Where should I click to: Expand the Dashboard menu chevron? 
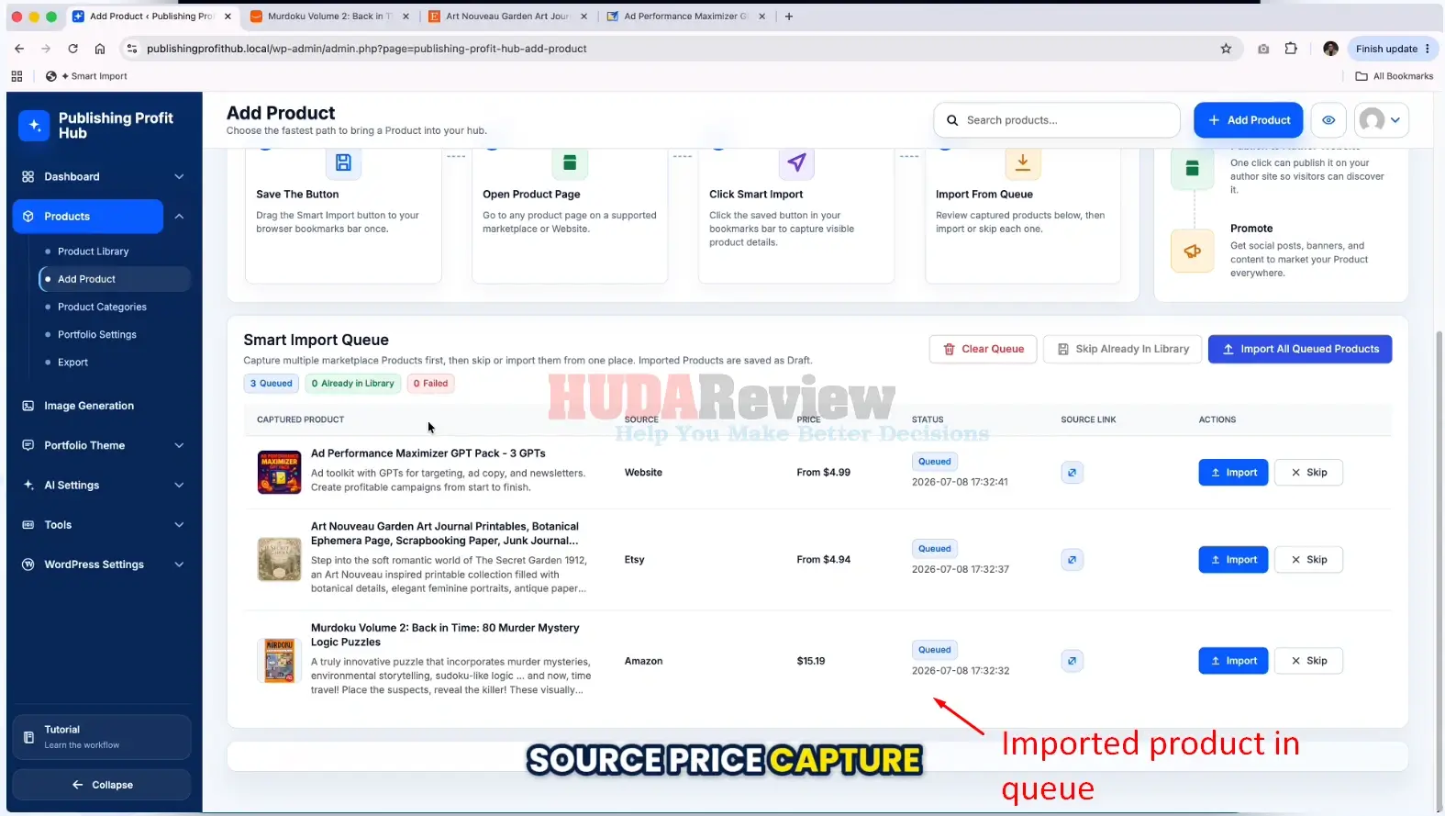tap(179, 176)
